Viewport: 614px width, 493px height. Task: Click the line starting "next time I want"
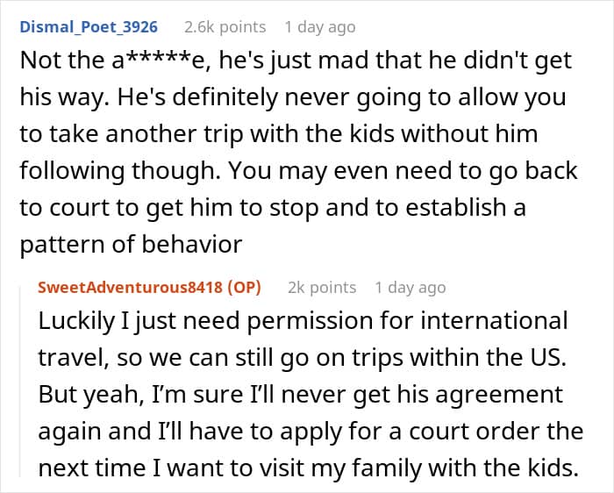coord(308,468)
